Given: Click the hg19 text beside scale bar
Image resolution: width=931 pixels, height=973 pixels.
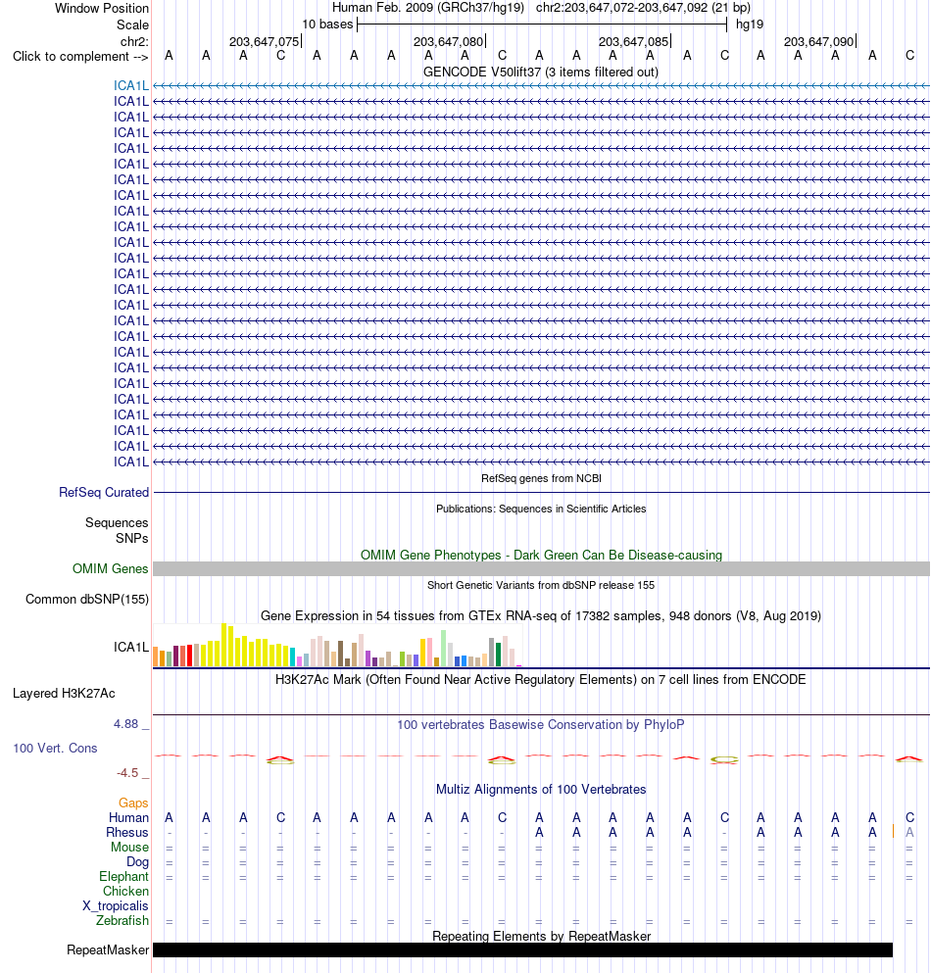Looking at the screenshot, I should click(749, 24).
